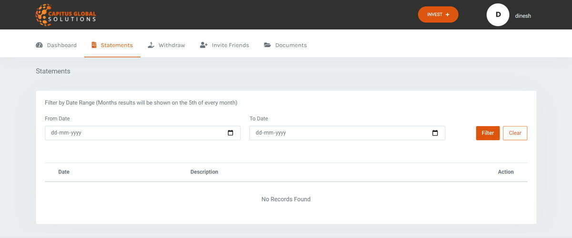Focus the To Date text field
Image resolution: width=572 pixels, height=238 pixels.
(x=338, y=133)
